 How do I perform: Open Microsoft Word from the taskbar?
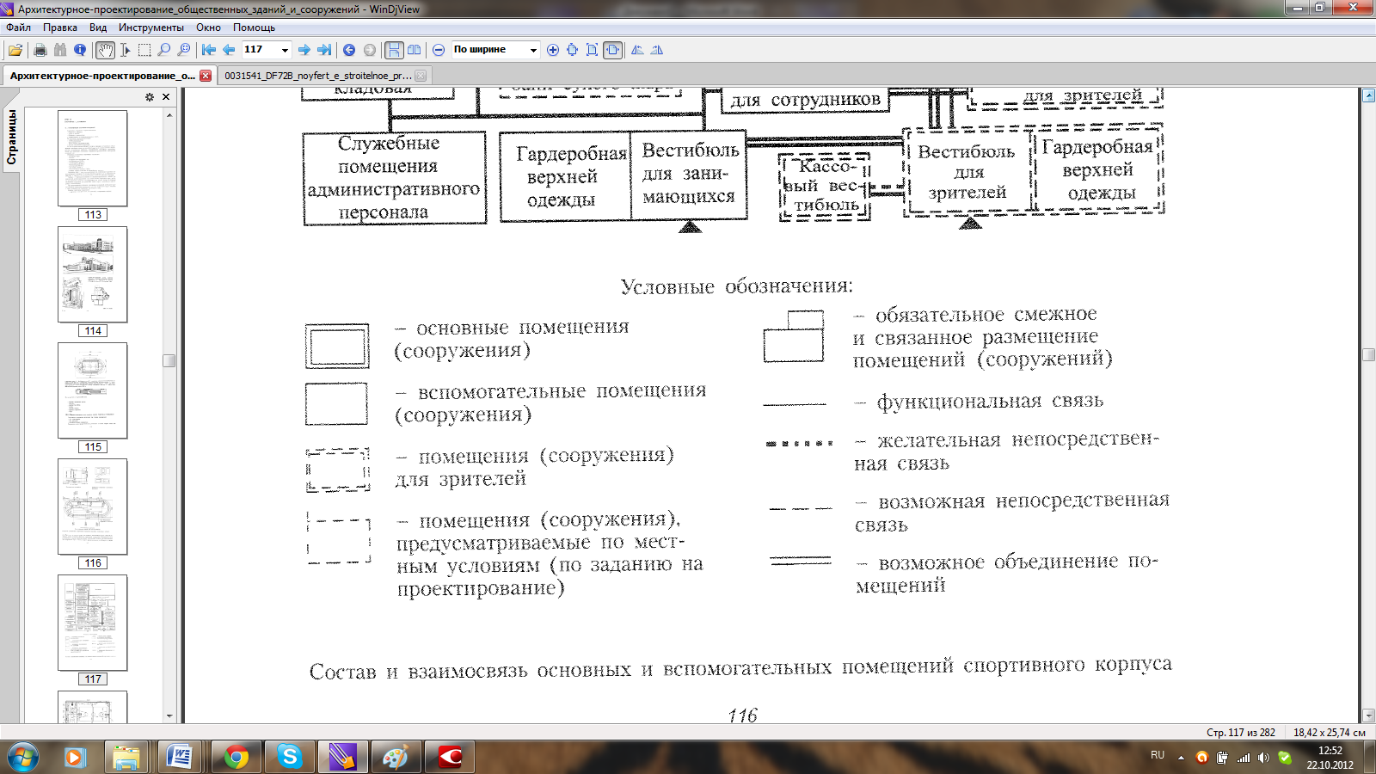click(181, 757)
